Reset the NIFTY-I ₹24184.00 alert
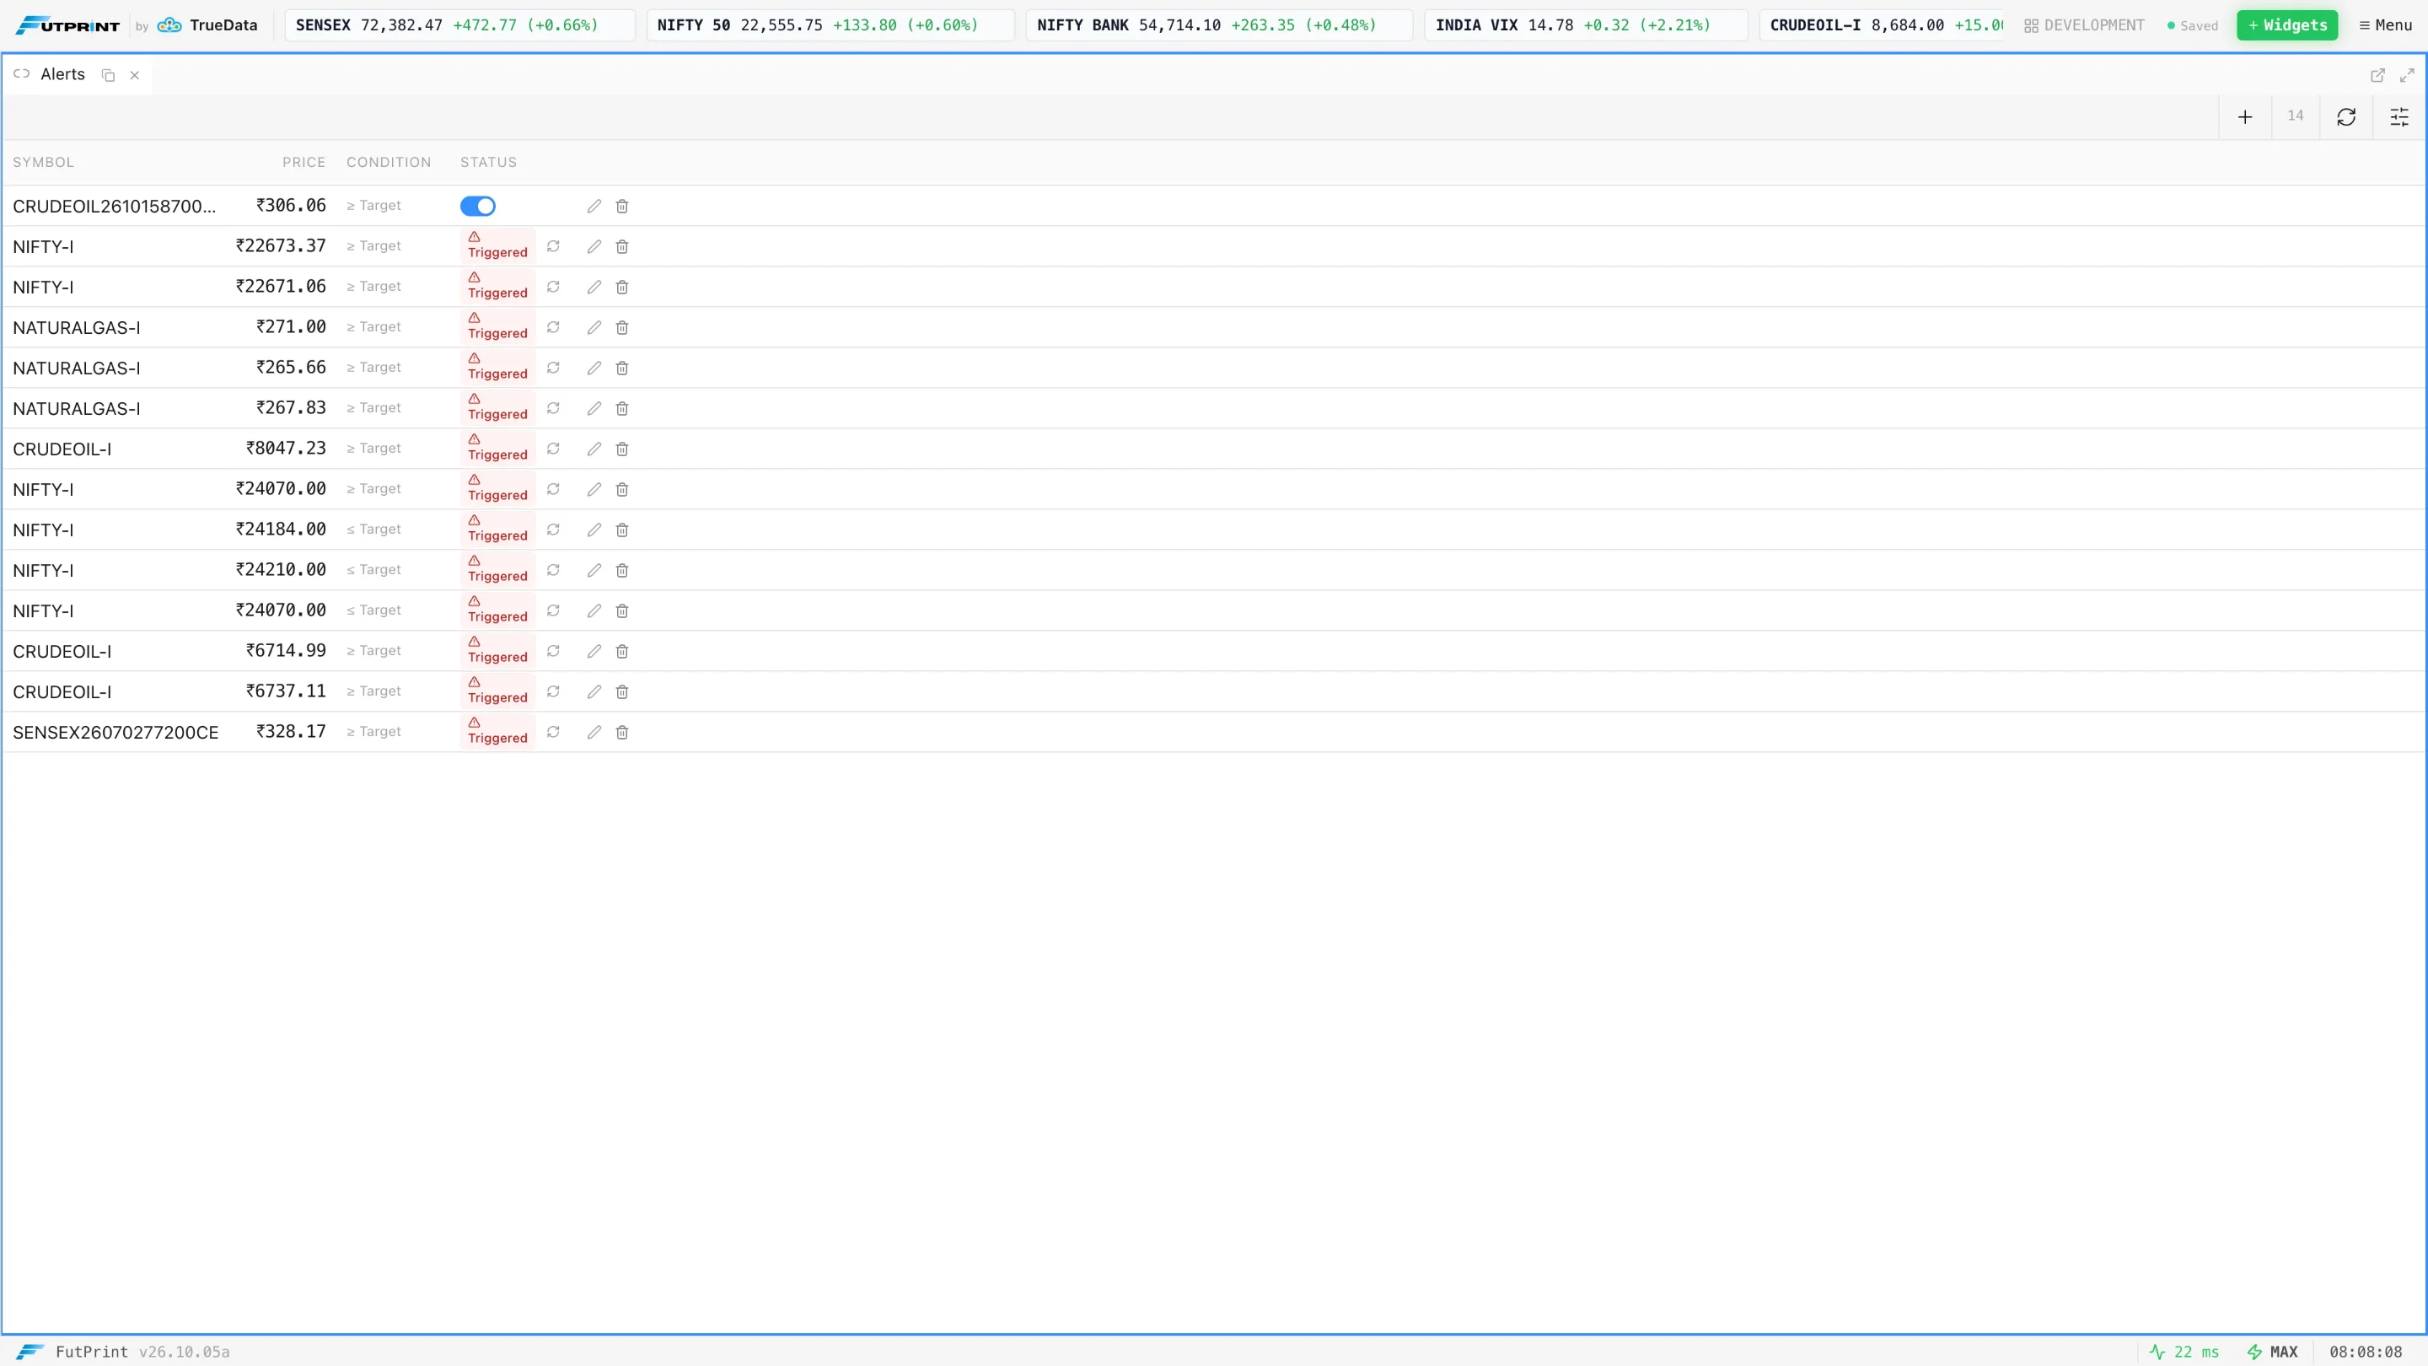 [553, 530]
